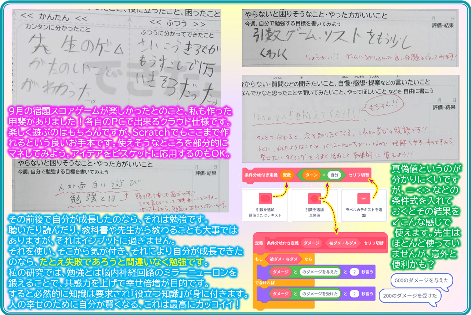
Task: Click the 500のダメージを与えた speech bubble
Action: tap(421, 281)
